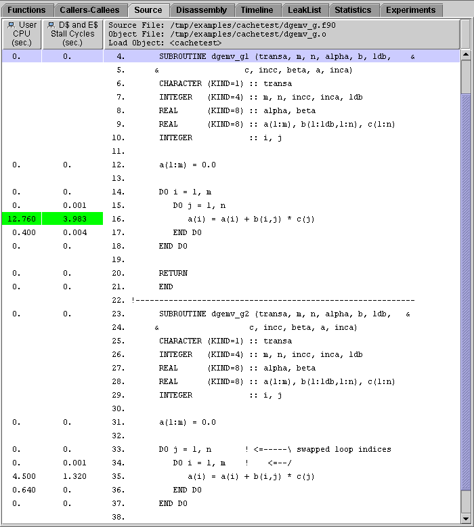Select line 16 a(i) computation statement
474x527 pixels.
click(251, 219)
